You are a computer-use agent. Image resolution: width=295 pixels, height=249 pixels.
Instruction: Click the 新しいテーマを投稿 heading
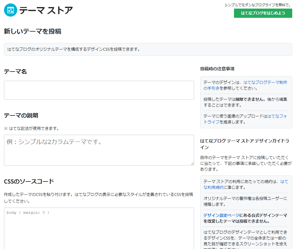pyautogui.click(x=33, y=31)
